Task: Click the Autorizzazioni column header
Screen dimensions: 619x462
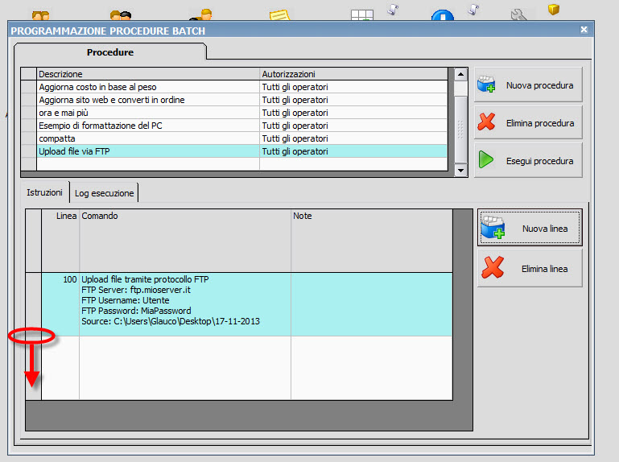Action: (353, 74)
